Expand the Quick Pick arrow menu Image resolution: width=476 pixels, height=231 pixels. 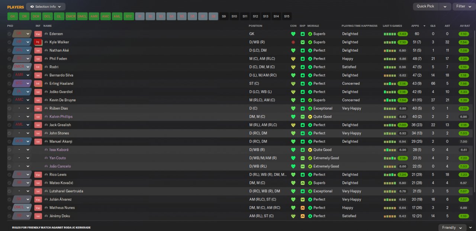coord(445,6)
